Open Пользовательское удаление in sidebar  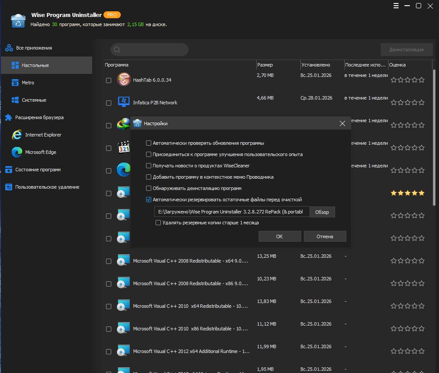click(47, 187)
